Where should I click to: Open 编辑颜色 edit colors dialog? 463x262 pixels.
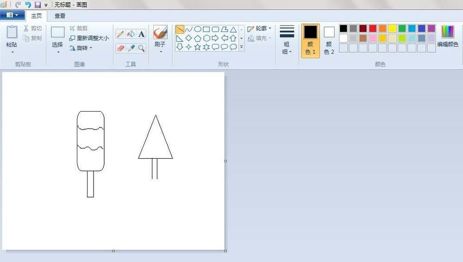coord(448,37)
